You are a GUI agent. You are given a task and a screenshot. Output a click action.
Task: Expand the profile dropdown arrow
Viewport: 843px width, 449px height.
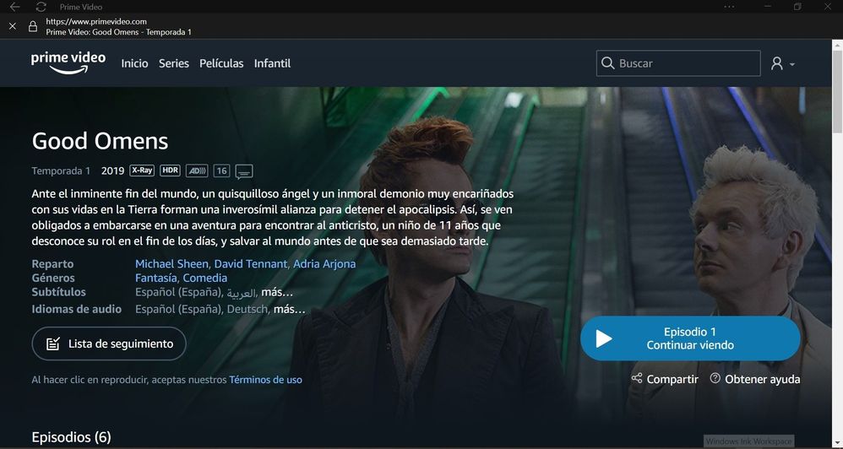coord(792,64)
